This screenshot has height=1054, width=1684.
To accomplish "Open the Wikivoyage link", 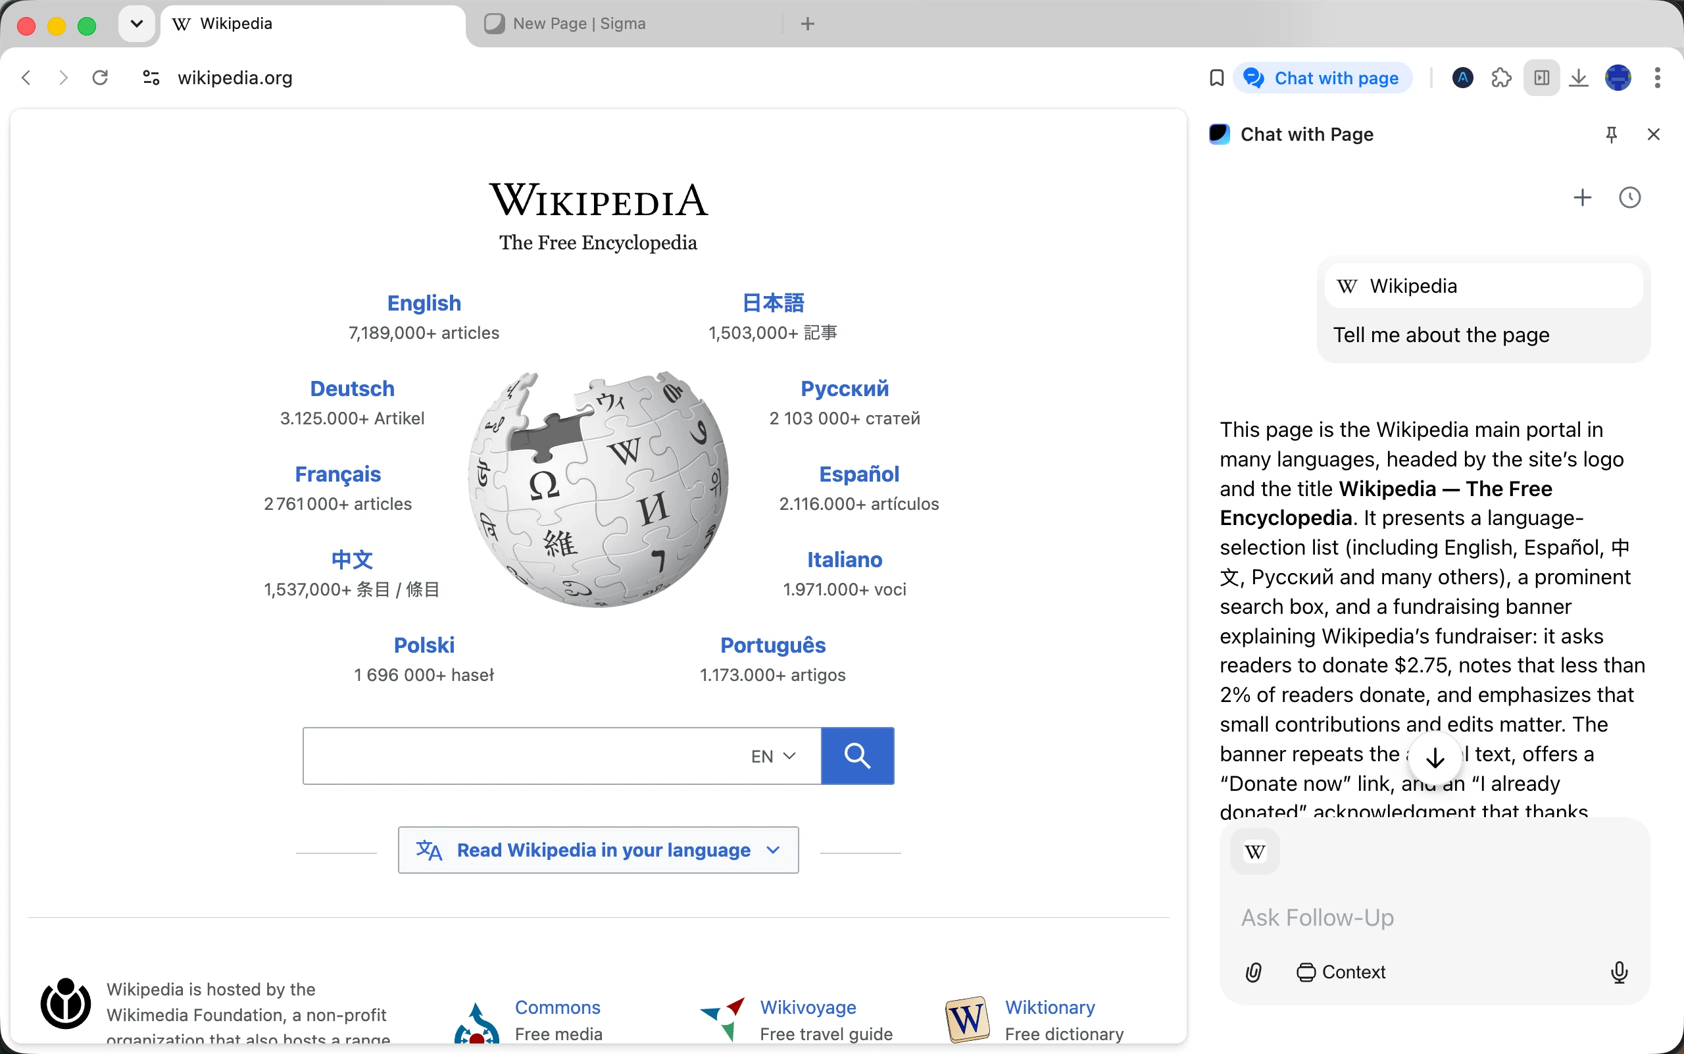I will tap(808, 1008).
